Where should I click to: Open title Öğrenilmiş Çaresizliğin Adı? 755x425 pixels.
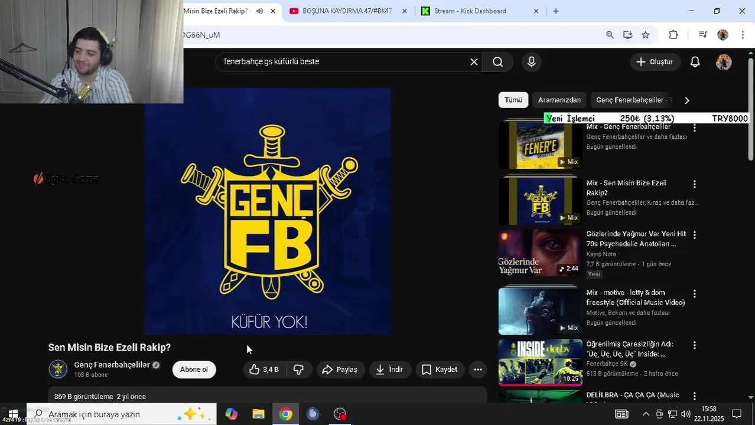[630, 349]
